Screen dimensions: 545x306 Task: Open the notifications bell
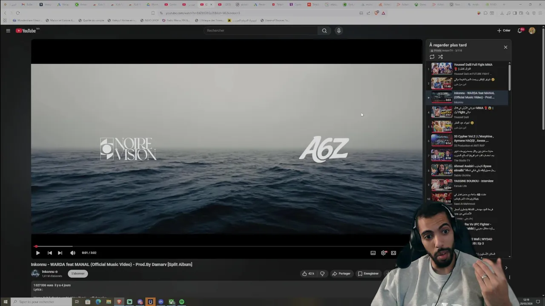[520, 31]
